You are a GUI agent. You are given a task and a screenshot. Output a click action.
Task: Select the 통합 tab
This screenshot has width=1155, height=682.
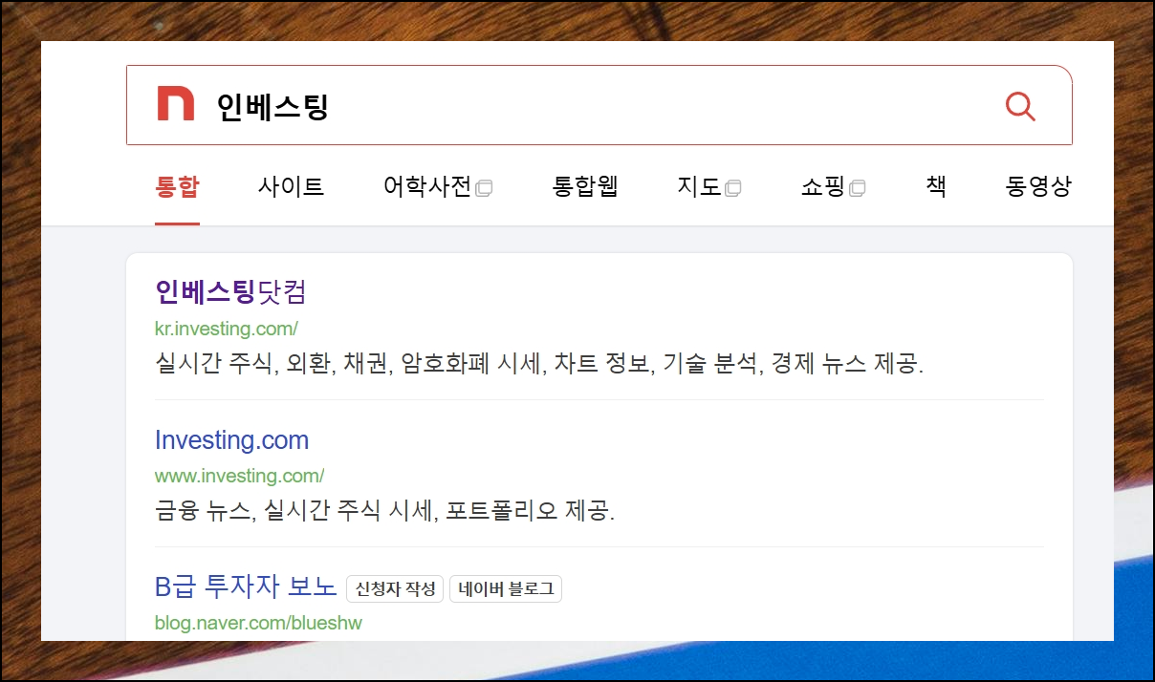[x=177, y=187]
